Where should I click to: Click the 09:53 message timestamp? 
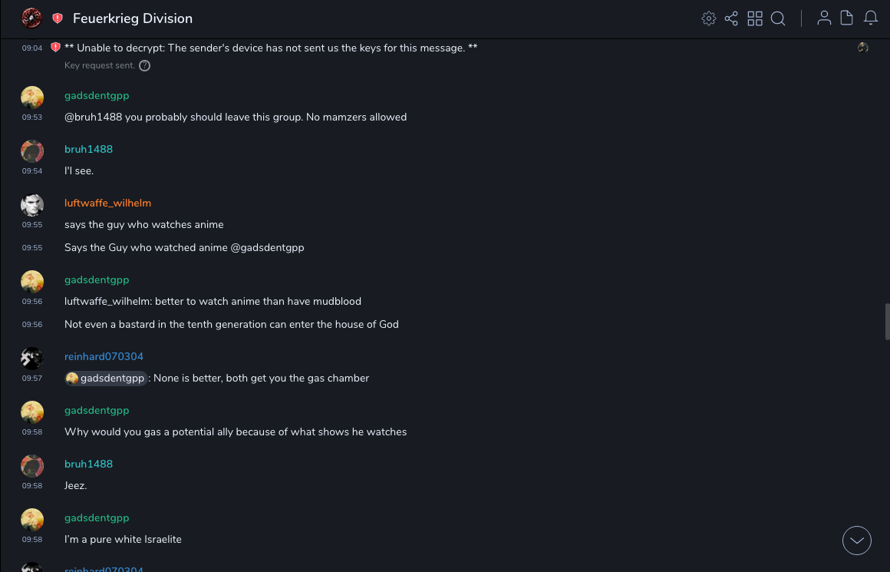pos(32,117)
